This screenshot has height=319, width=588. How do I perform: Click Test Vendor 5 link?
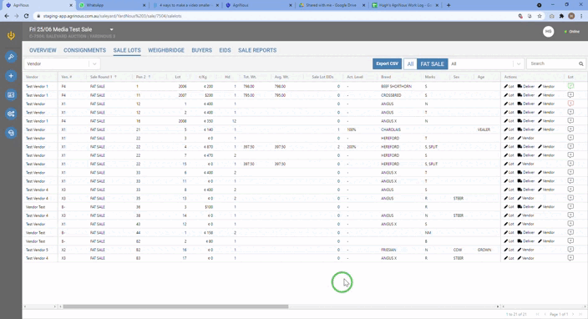pos(37,250)
